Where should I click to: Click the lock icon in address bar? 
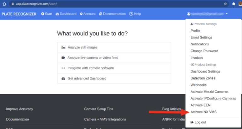13,4
